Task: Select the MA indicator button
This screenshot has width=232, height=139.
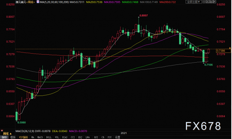Action: 33,138
